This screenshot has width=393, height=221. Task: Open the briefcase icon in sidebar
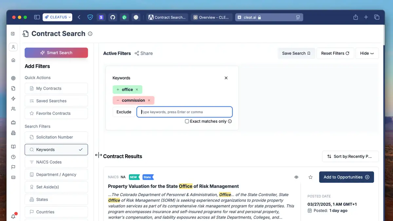pyautogui.click(x=13, y=123)
